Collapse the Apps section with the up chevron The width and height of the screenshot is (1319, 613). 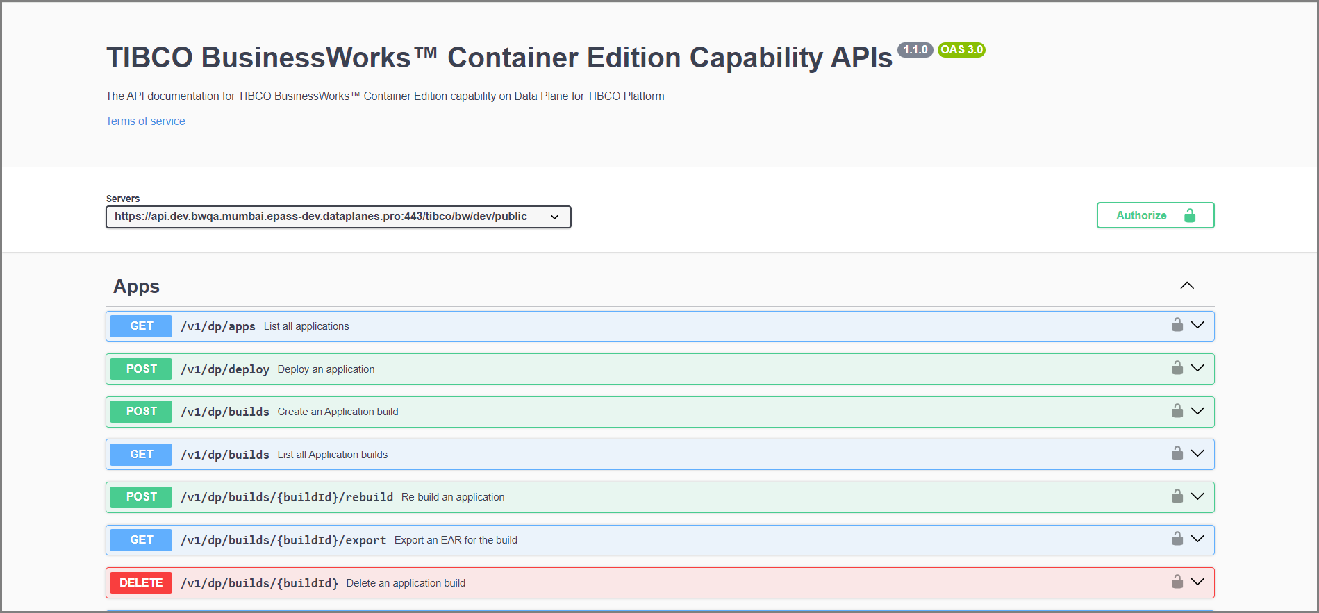1187,285
